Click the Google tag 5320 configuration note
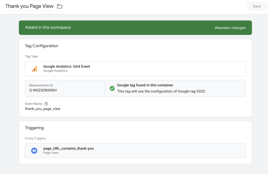This screenshot has height=174, width=268. tap(161, 91)
